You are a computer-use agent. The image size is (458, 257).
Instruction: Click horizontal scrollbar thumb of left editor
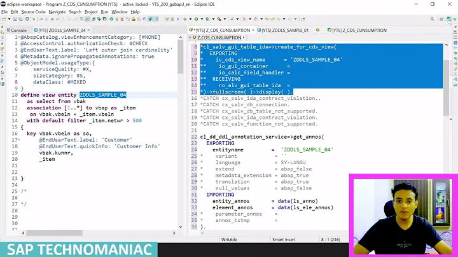[x=54, y=233]
